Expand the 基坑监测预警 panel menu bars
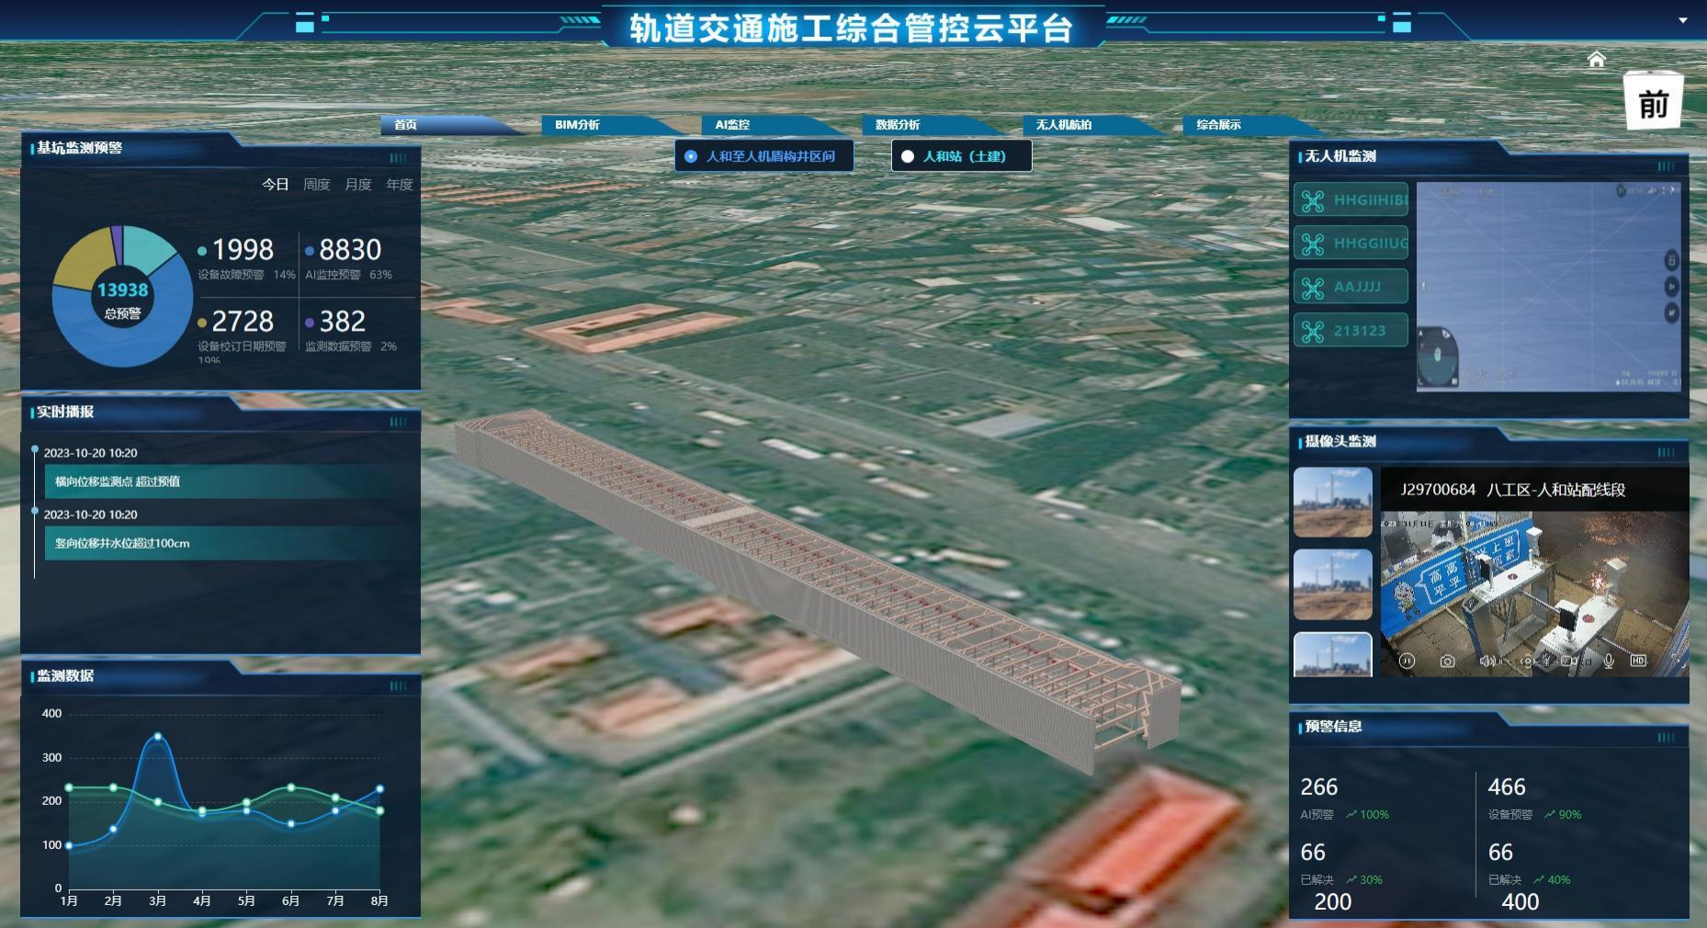This screenshot has height=928, width=1707. coord(398,158)
